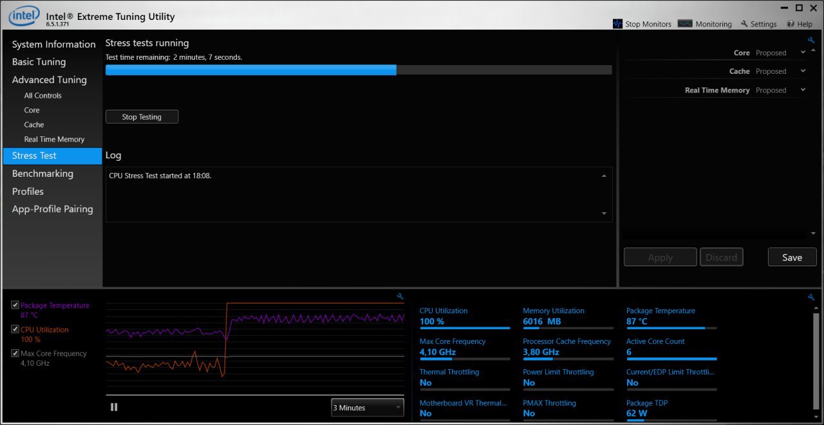The height and width of the screenshot is (425, 824).
Task: Click the log text 'CPU Stress Test started at 18:08.'
Action: click(x=160, y=176)
